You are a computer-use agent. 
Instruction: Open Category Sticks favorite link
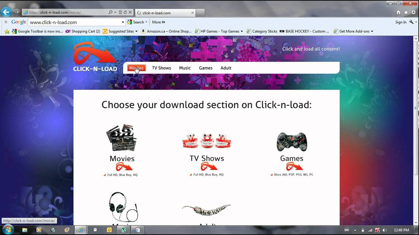coord(262,31)
